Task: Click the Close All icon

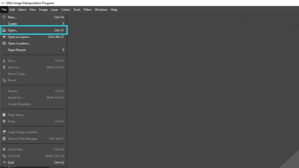Action: 4,156
